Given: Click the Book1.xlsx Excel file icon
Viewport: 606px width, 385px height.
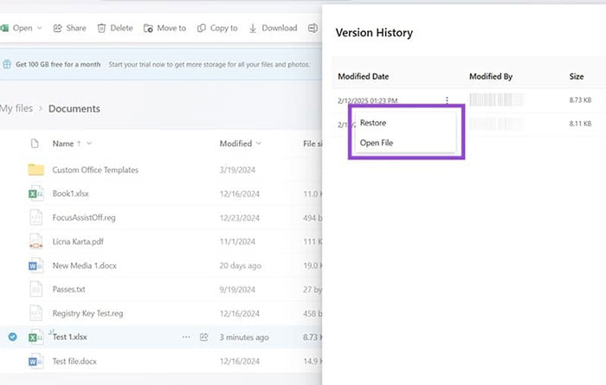Looking at the screenshot, I should (35, 193).
